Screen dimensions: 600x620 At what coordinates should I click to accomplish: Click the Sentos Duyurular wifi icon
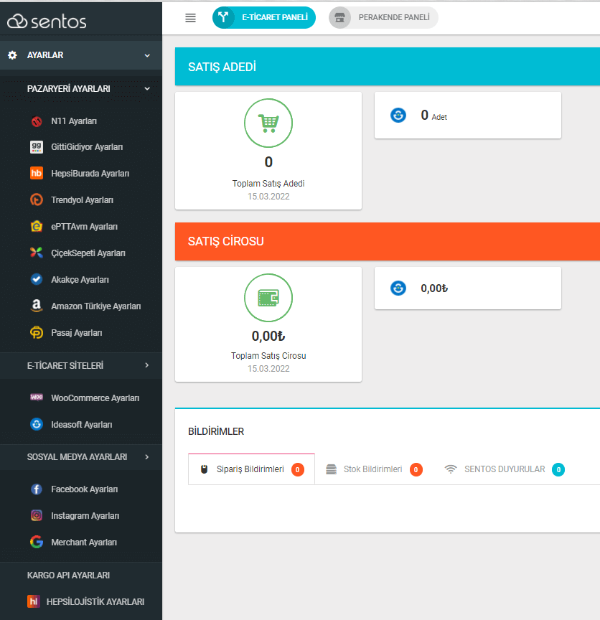(451, 469)
